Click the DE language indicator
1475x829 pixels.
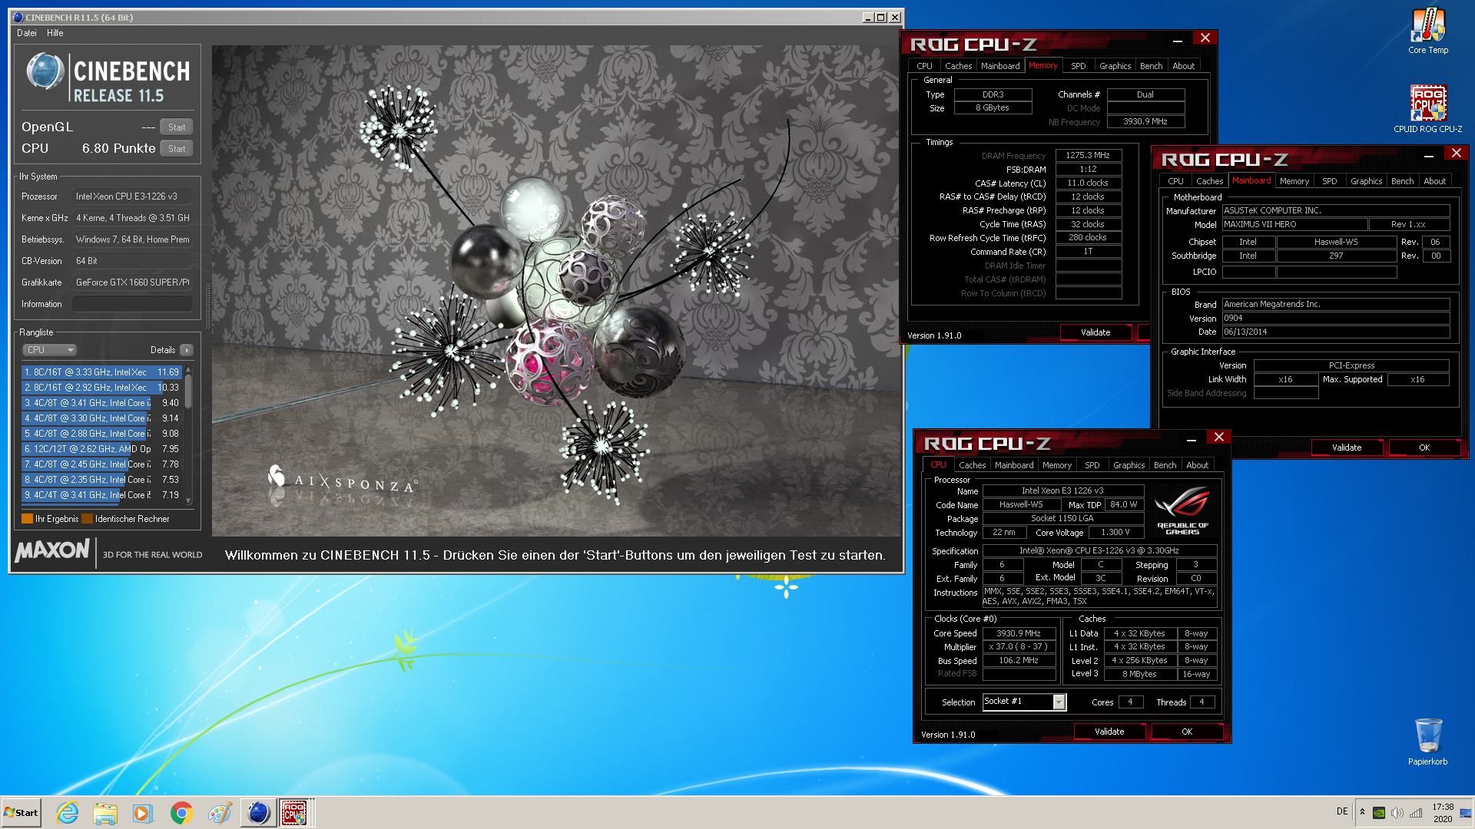(1342, 811)
